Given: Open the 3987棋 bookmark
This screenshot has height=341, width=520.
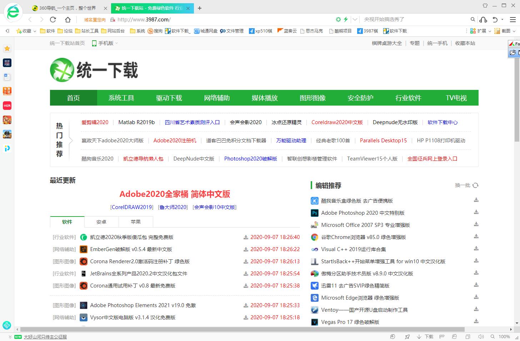Looking at the screenshot, I should (x=367, y=31).
